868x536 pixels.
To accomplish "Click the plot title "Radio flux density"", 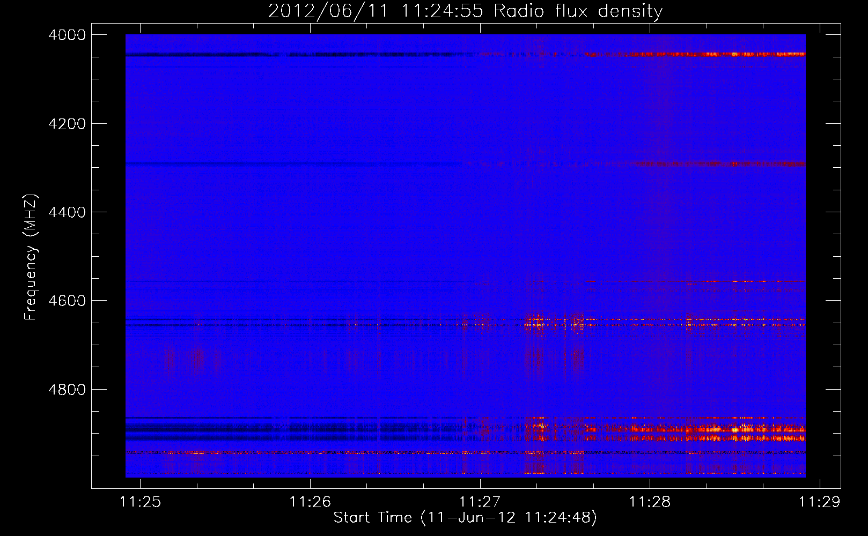I will [578, 11].
